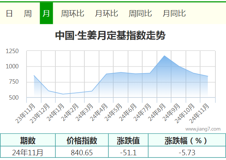
Task: Click the 24年2月 axis label
Action: point(70,112)
